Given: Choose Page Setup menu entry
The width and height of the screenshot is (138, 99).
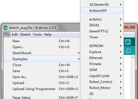Looking at the screenshot, I should [42, 97].
